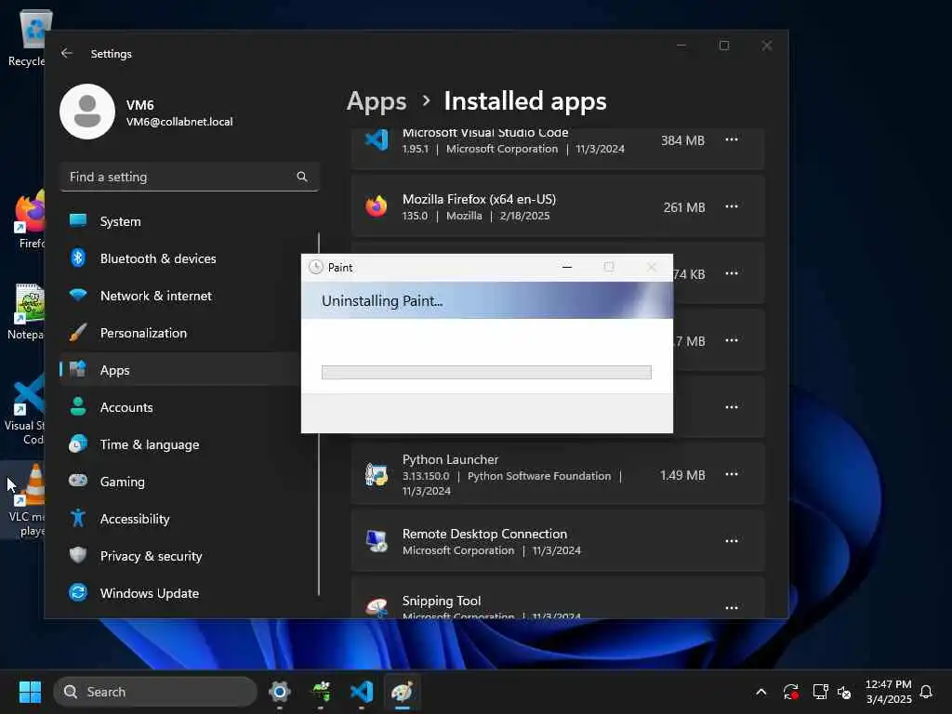952x714 pixels.
Task: Open Settings gear in the taskbar
Action: [x=279, y=692]
